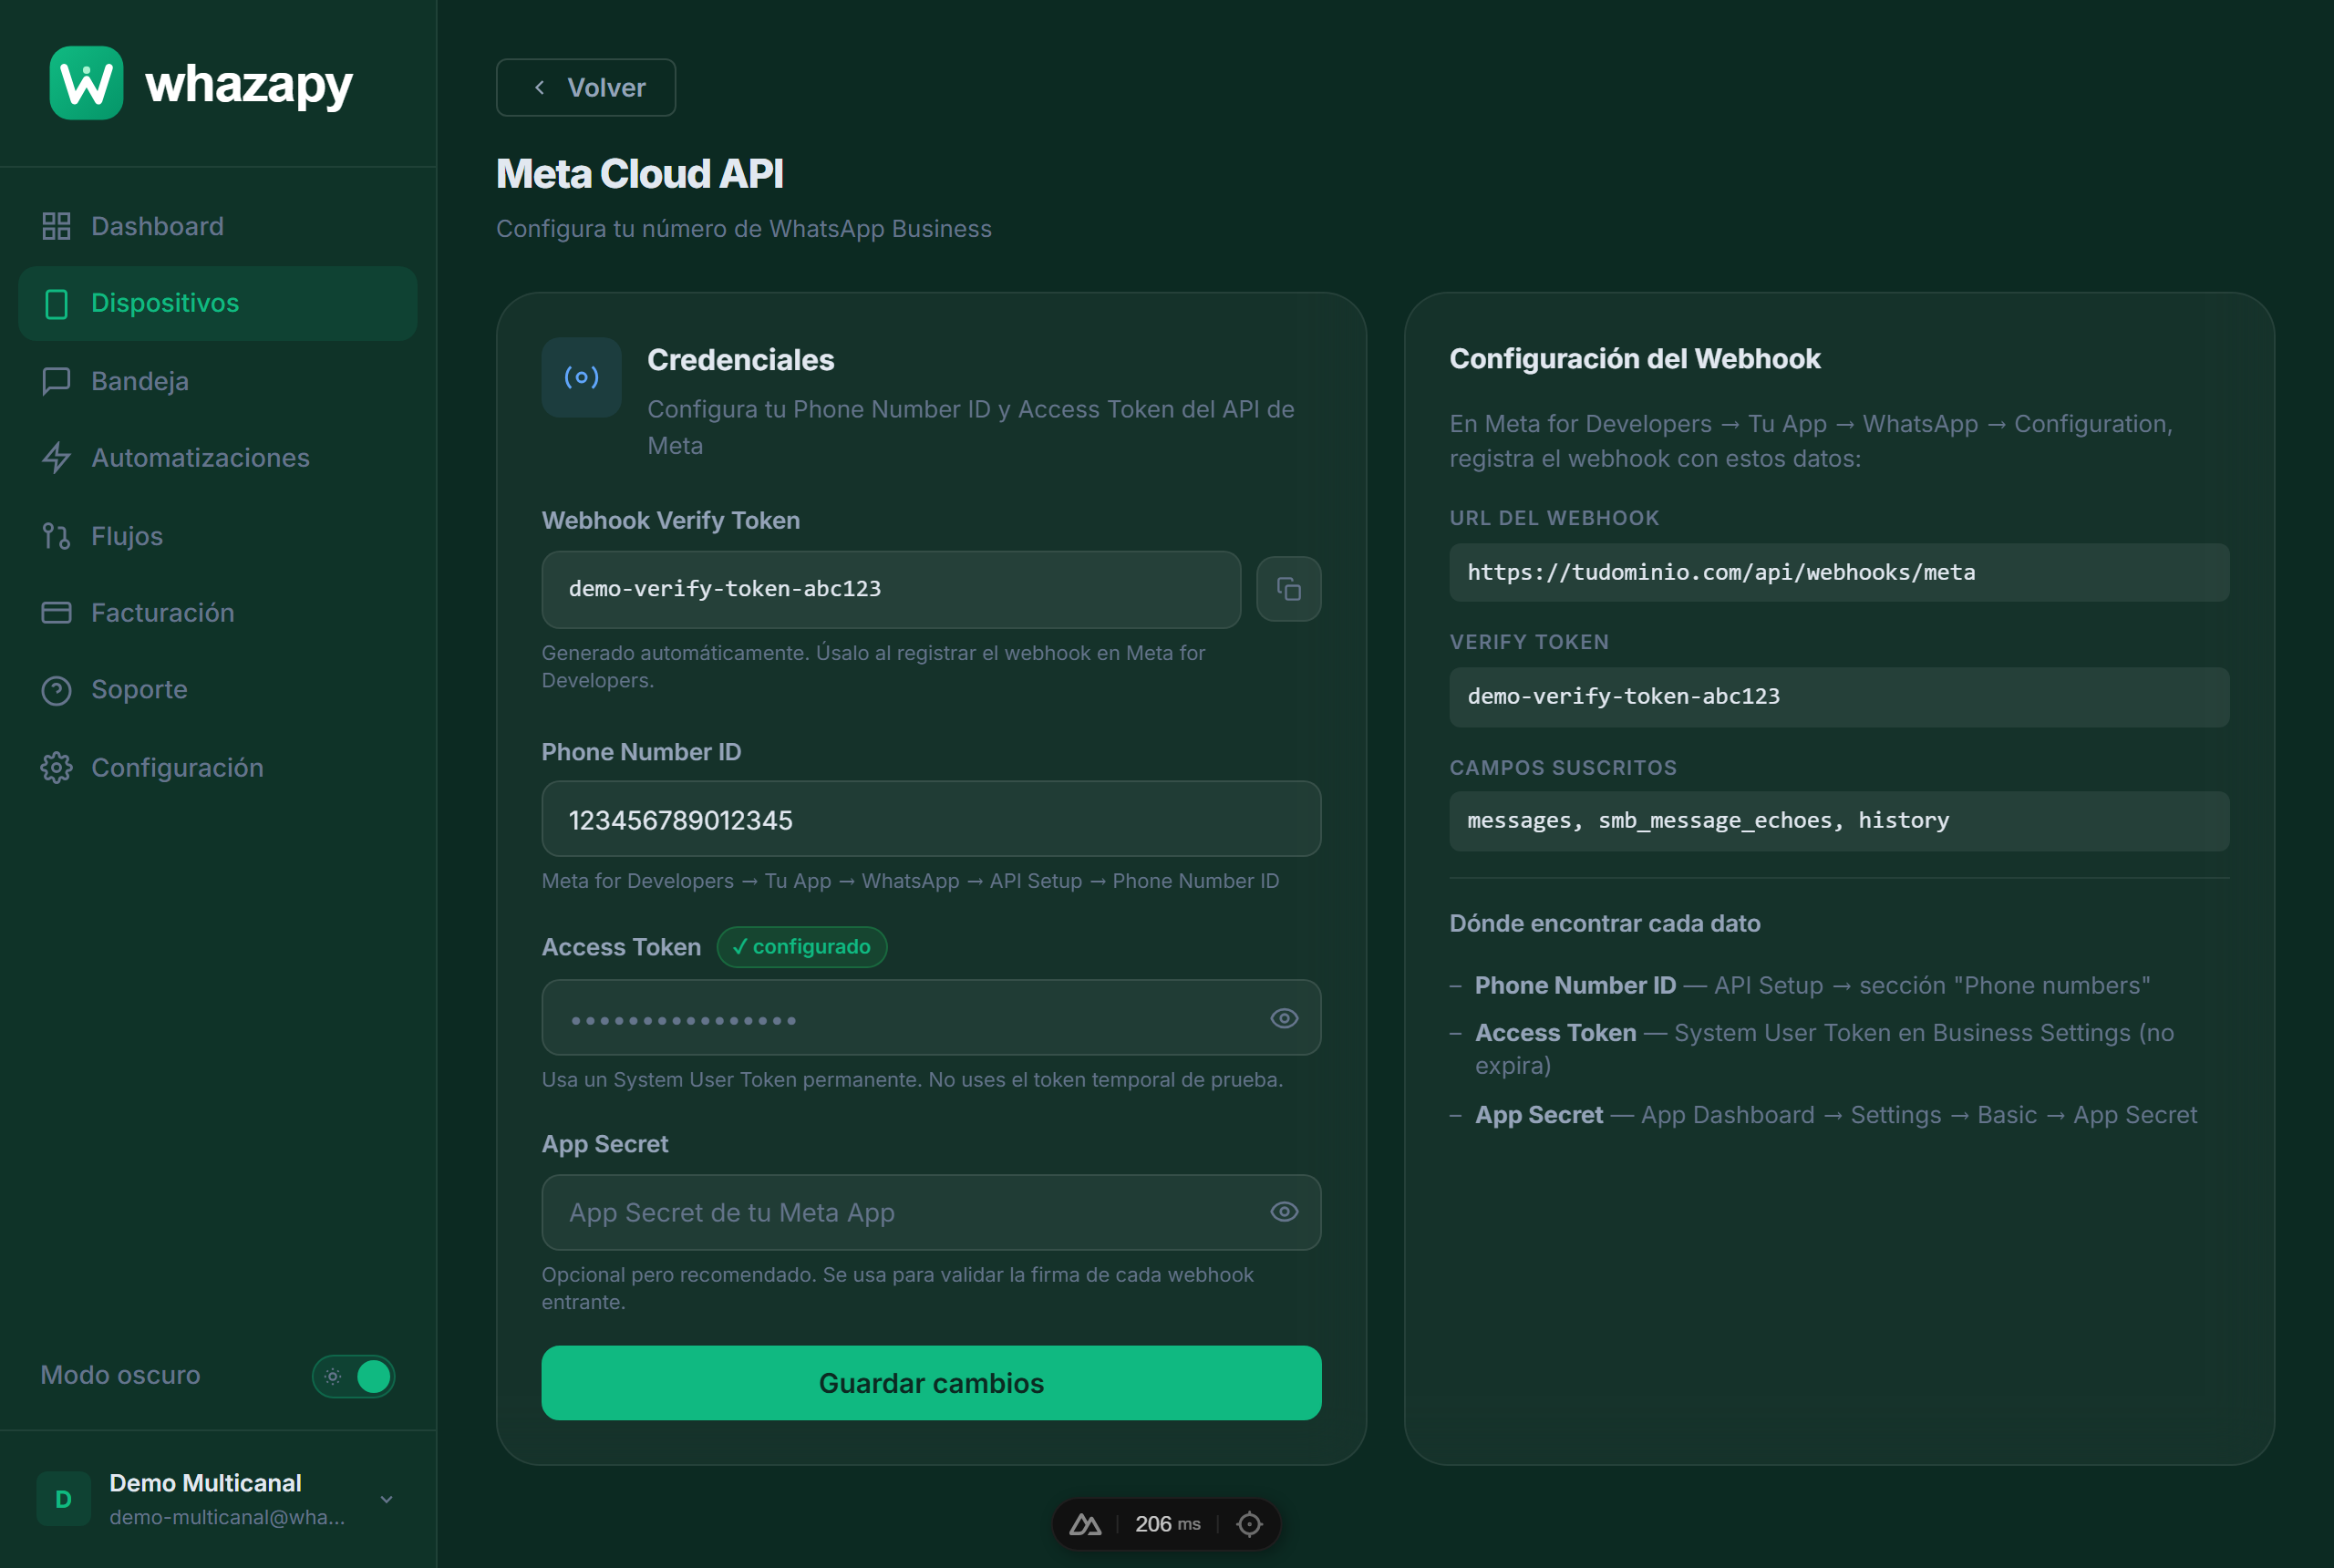Viewport: 2334px width, 1568px height.
Task: Click the Credenciales broadcast icon
Action: pos(581,377)
